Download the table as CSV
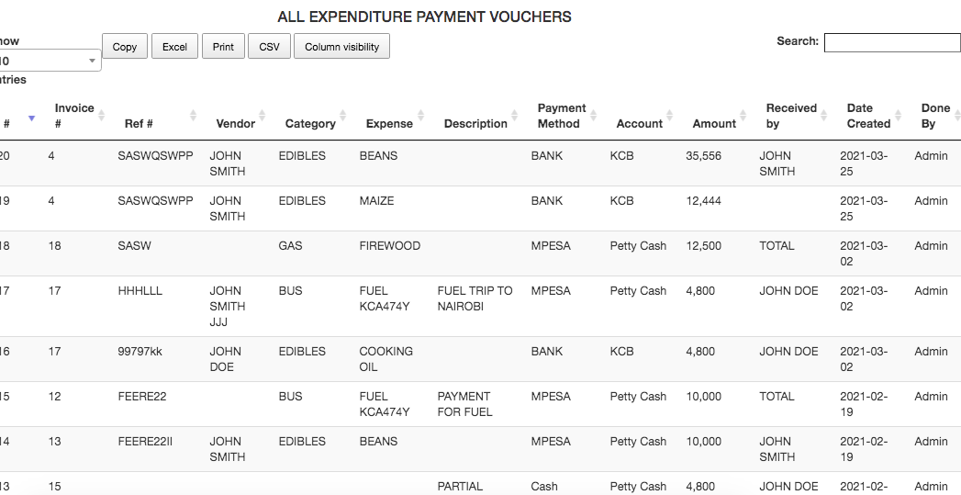 (269, 47)
